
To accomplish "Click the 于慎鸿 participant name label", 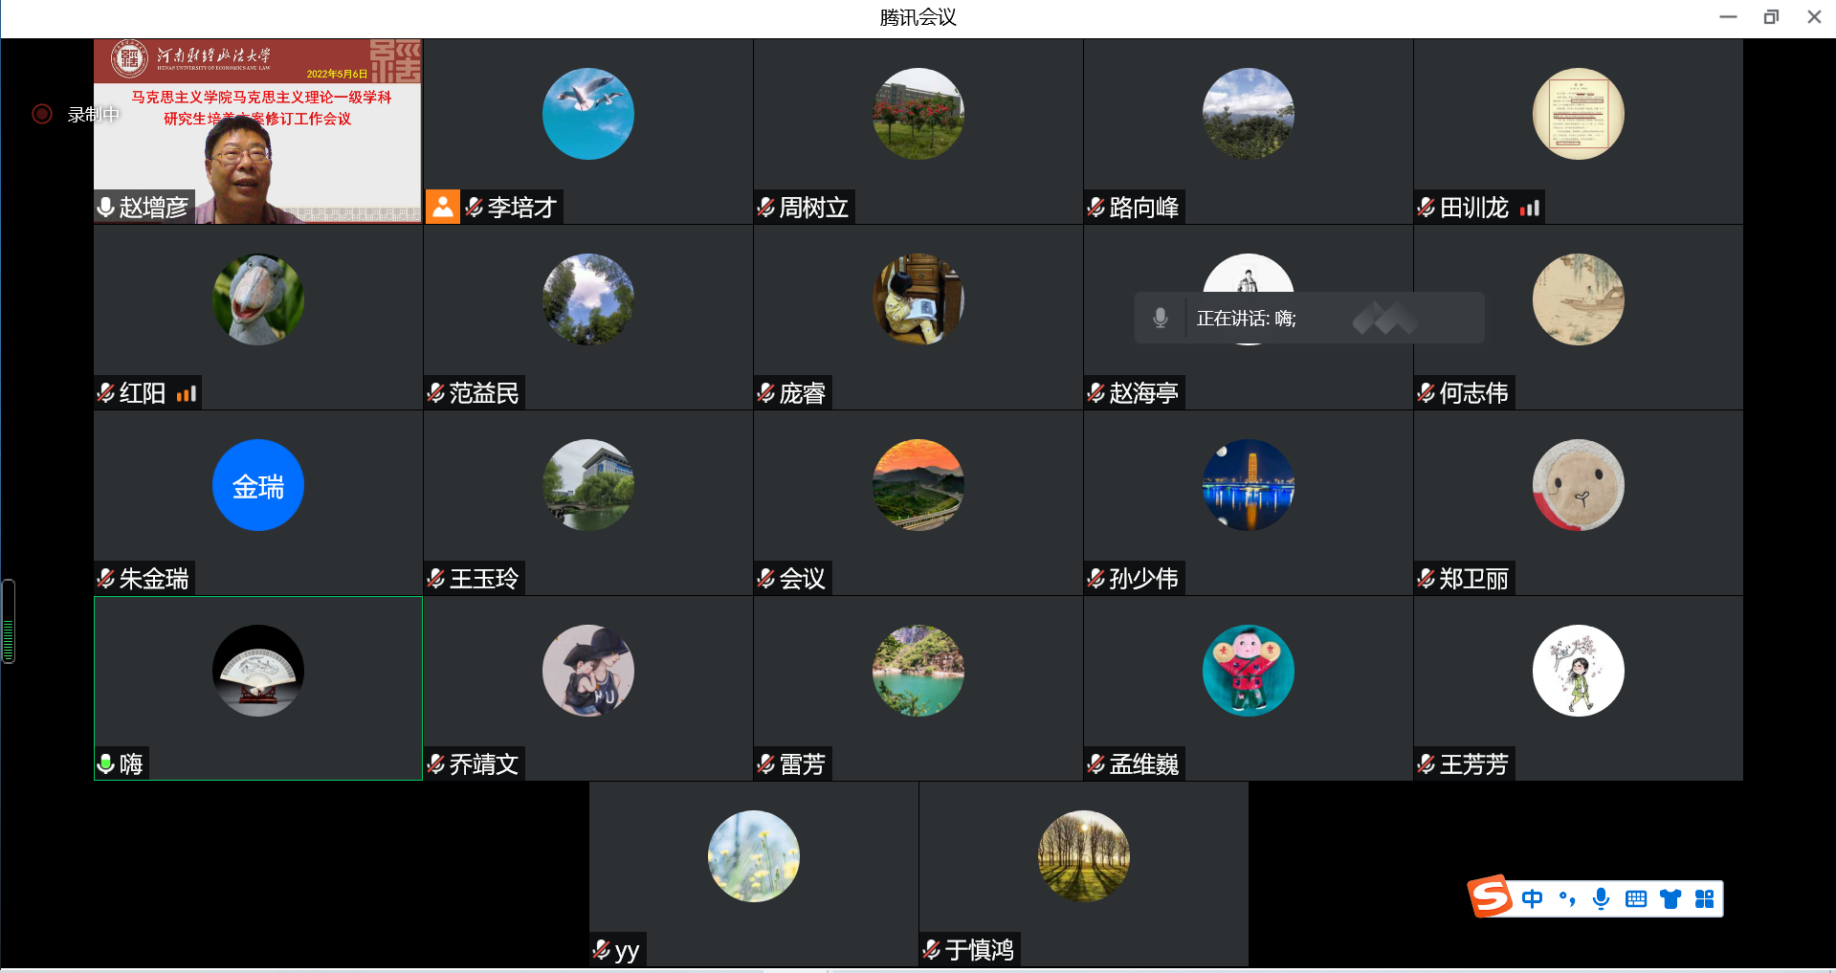I will coord(979,949).
